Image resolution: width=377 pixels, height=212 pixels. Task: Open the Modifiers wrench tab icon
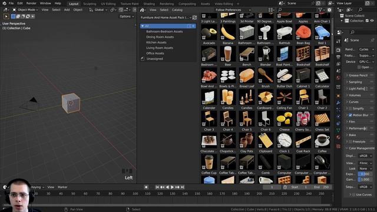[x=338, y=102]
